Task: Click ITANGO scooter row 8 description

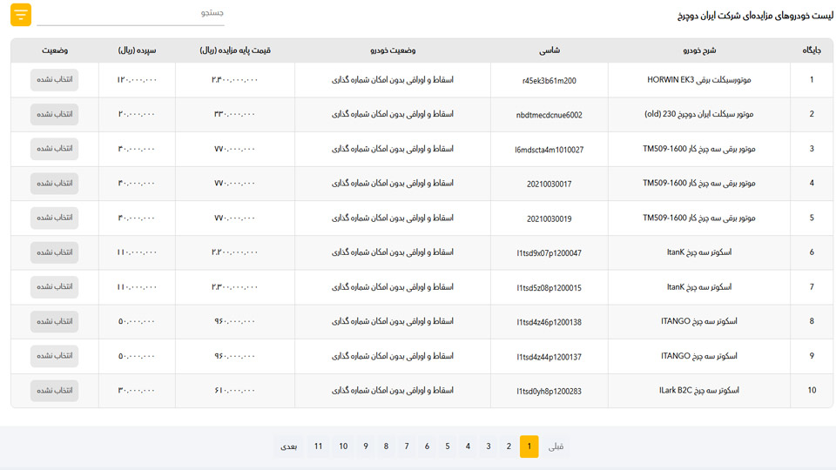Action: (x=699, y=321)
